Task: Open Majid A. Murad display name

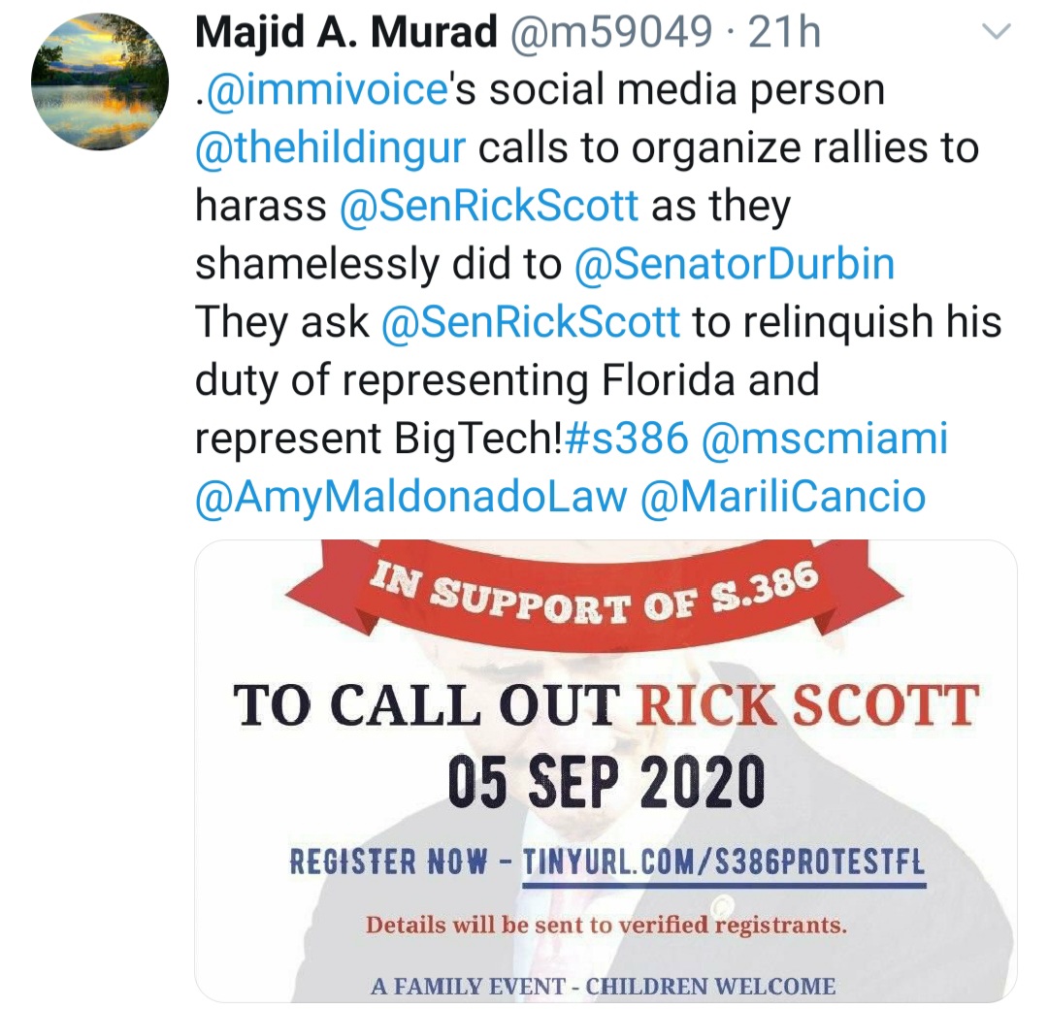Action: pyautogui.click(x=346, y=31)
